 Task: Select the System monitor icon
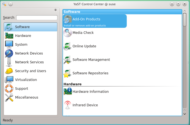tap(9, 44)
